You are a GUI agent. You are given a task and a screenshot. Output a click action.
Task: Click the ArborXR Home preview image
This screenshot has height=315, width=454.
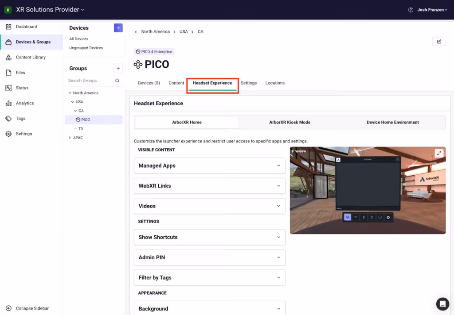coord(368,190)
